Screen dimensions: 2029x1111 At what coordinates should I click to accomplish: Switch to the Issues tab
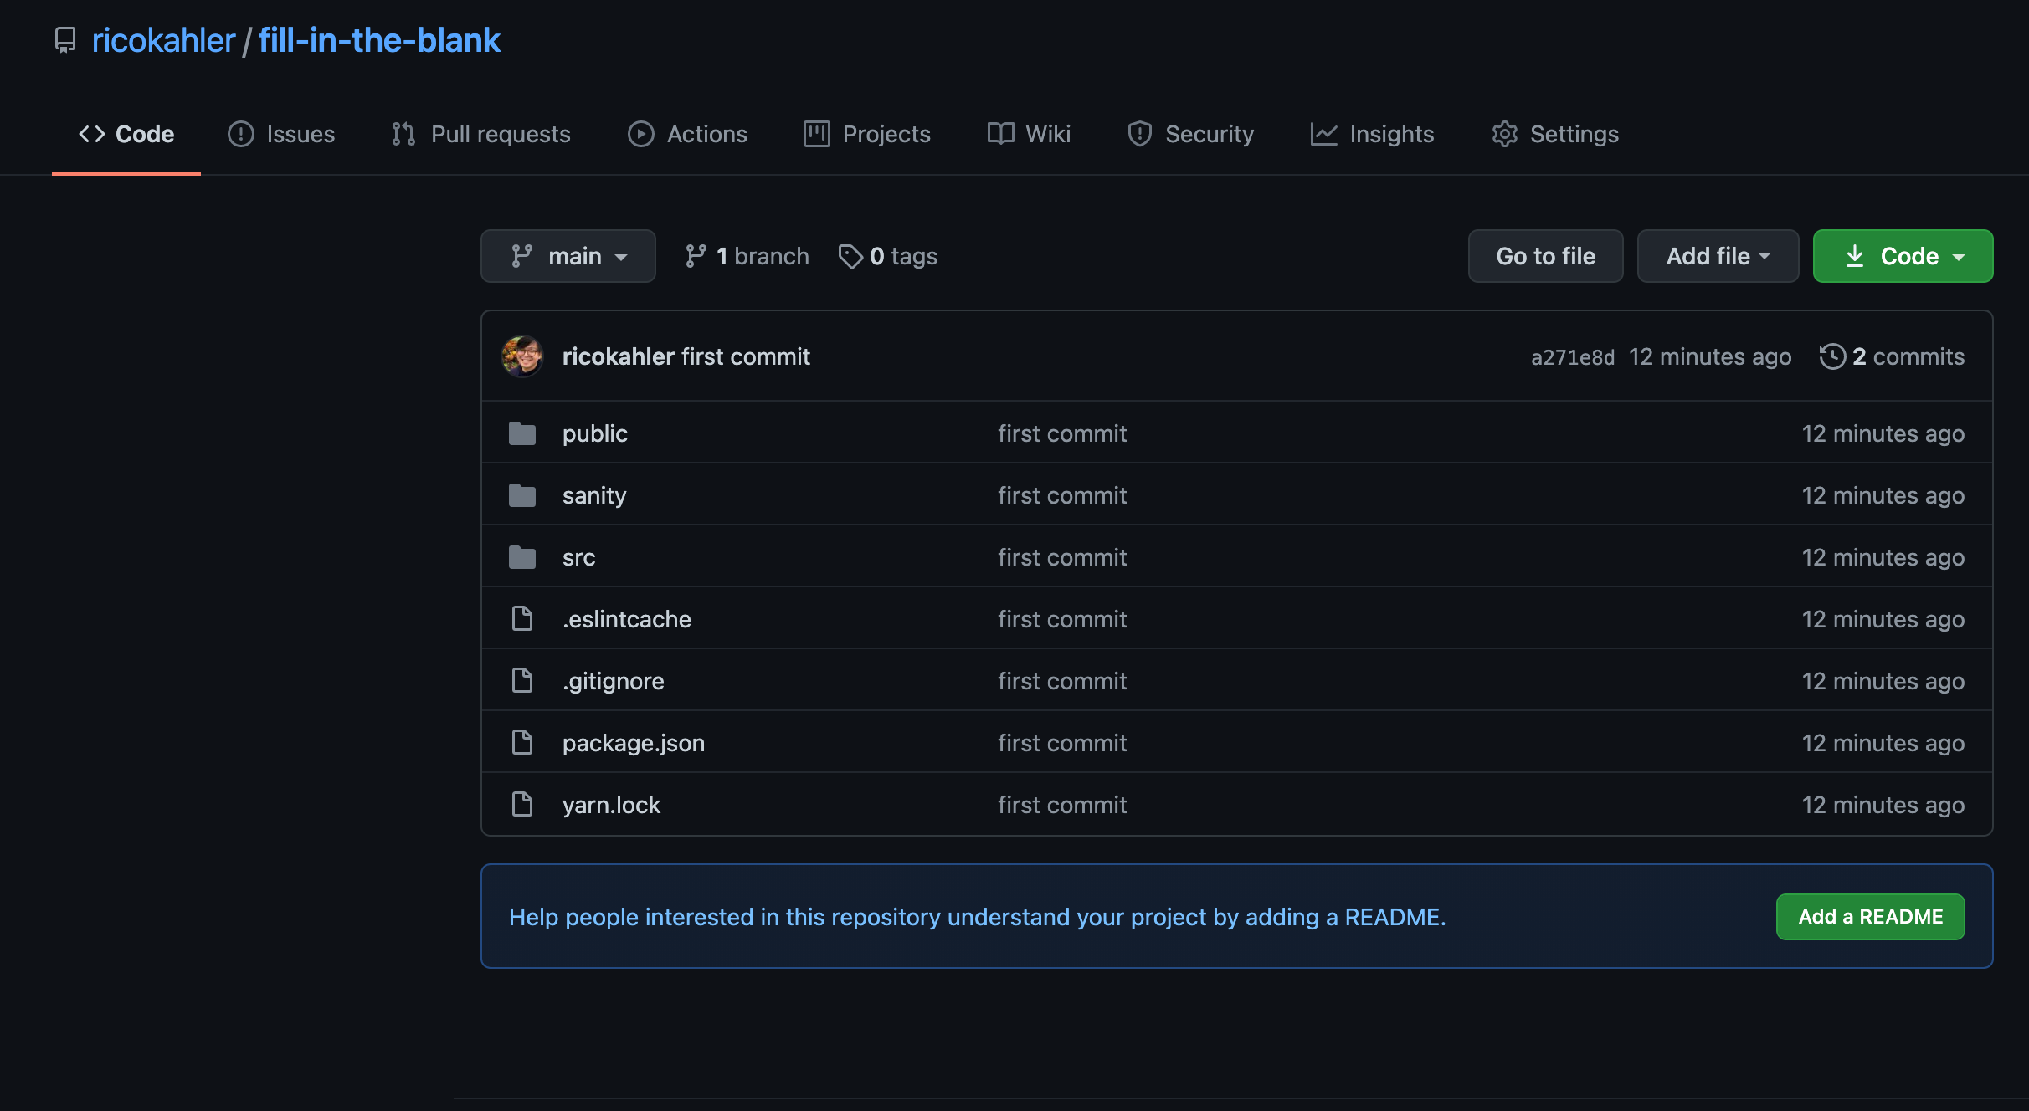click(x=281, y=134)
